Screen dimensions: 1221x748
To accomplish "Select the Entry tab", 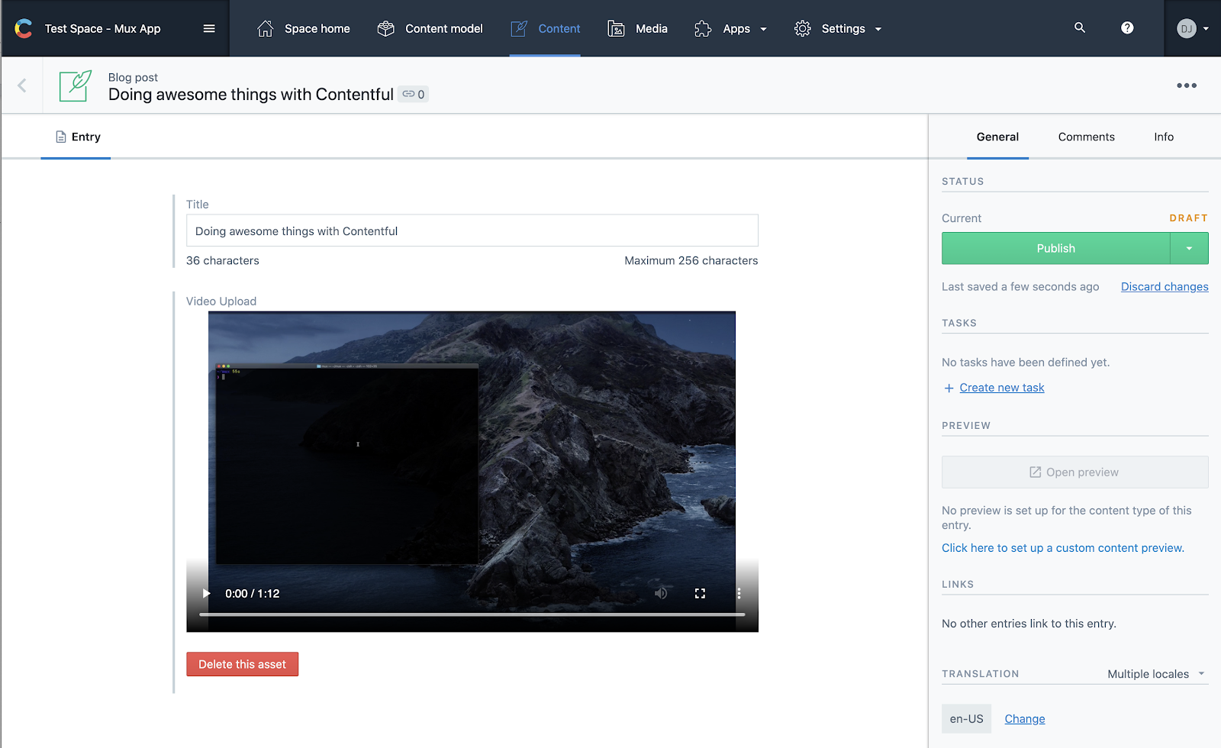I will (x=76, y=137).
